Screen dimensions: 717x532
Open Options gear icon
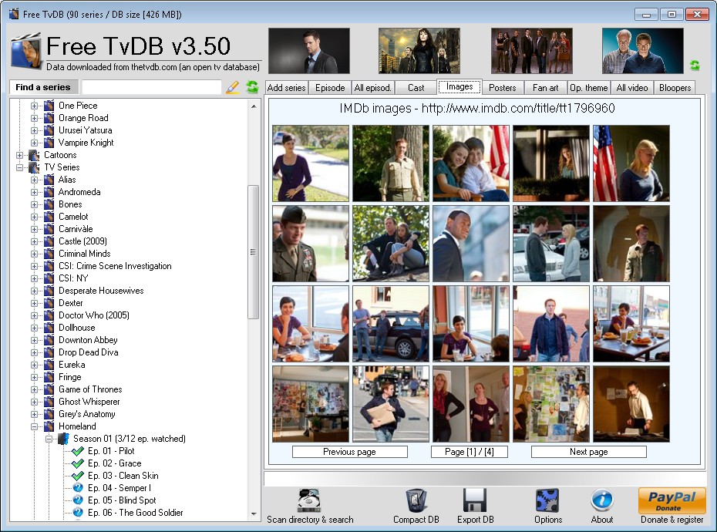pyautogui.click(x=547, y=500)
